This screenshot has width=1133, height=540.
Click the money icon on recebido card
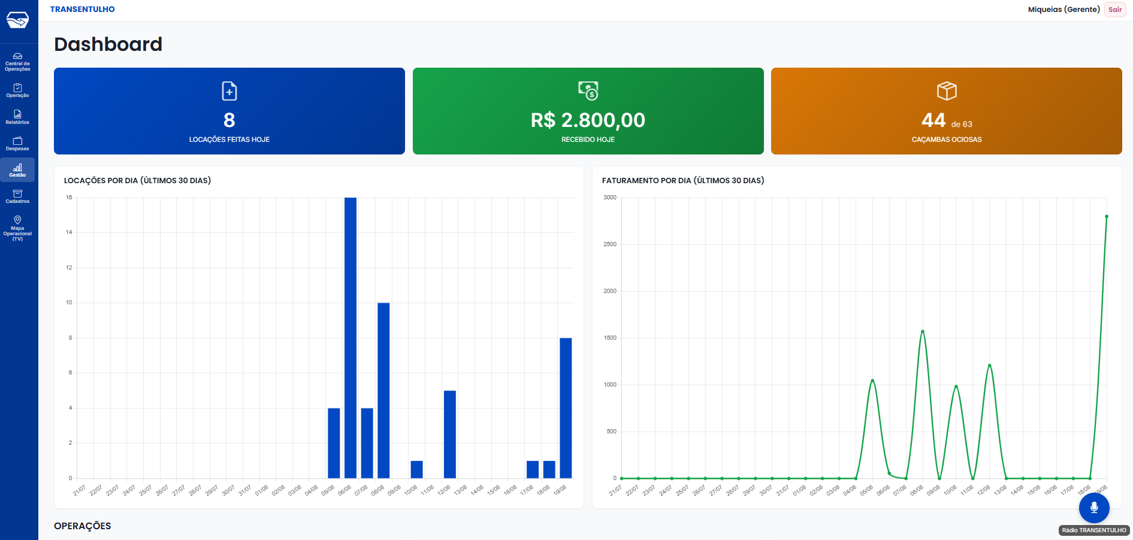tap(588, 90)
